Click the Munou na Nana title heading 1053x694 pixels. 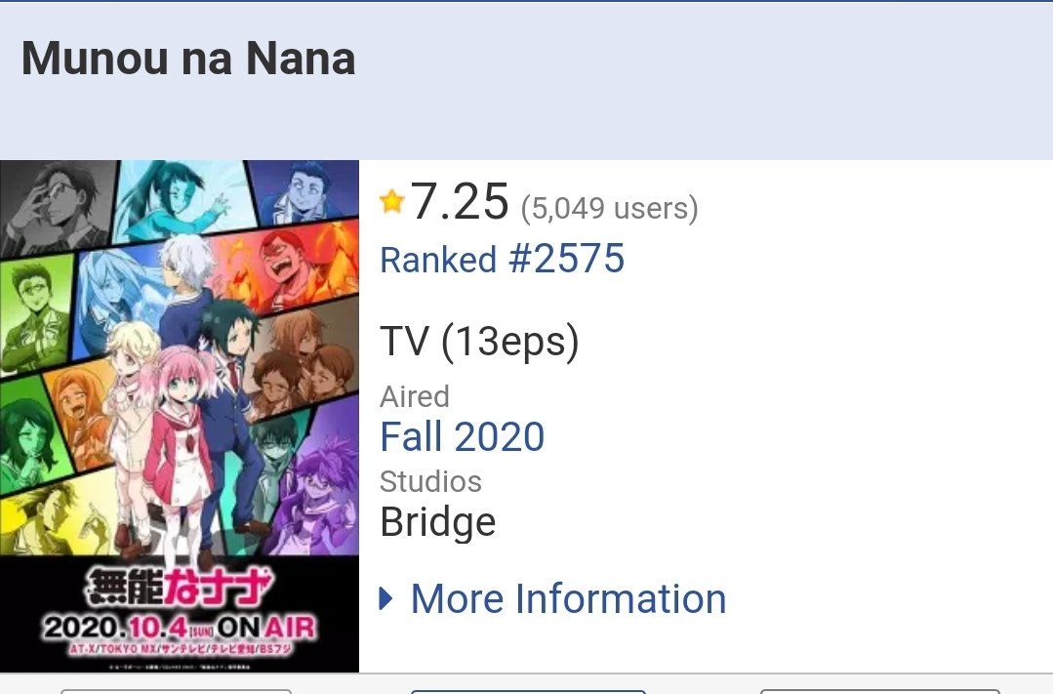pyautogui.click(x=188, y=59)
